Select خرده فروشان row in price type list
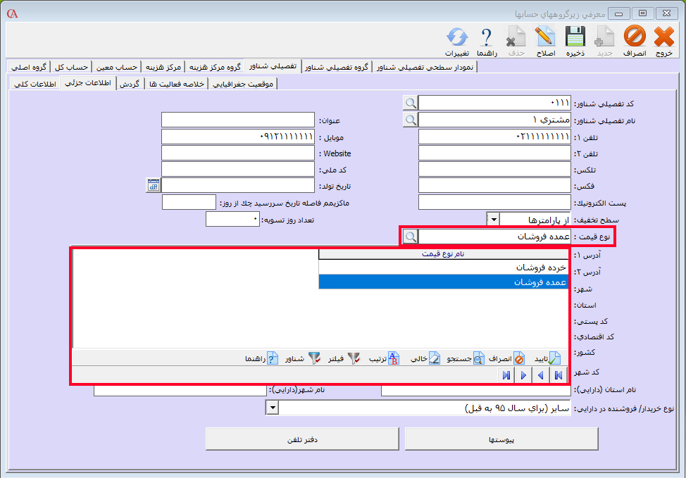This screenshot has height=478, width=686. pyautogui.click(x=444, y=268)
